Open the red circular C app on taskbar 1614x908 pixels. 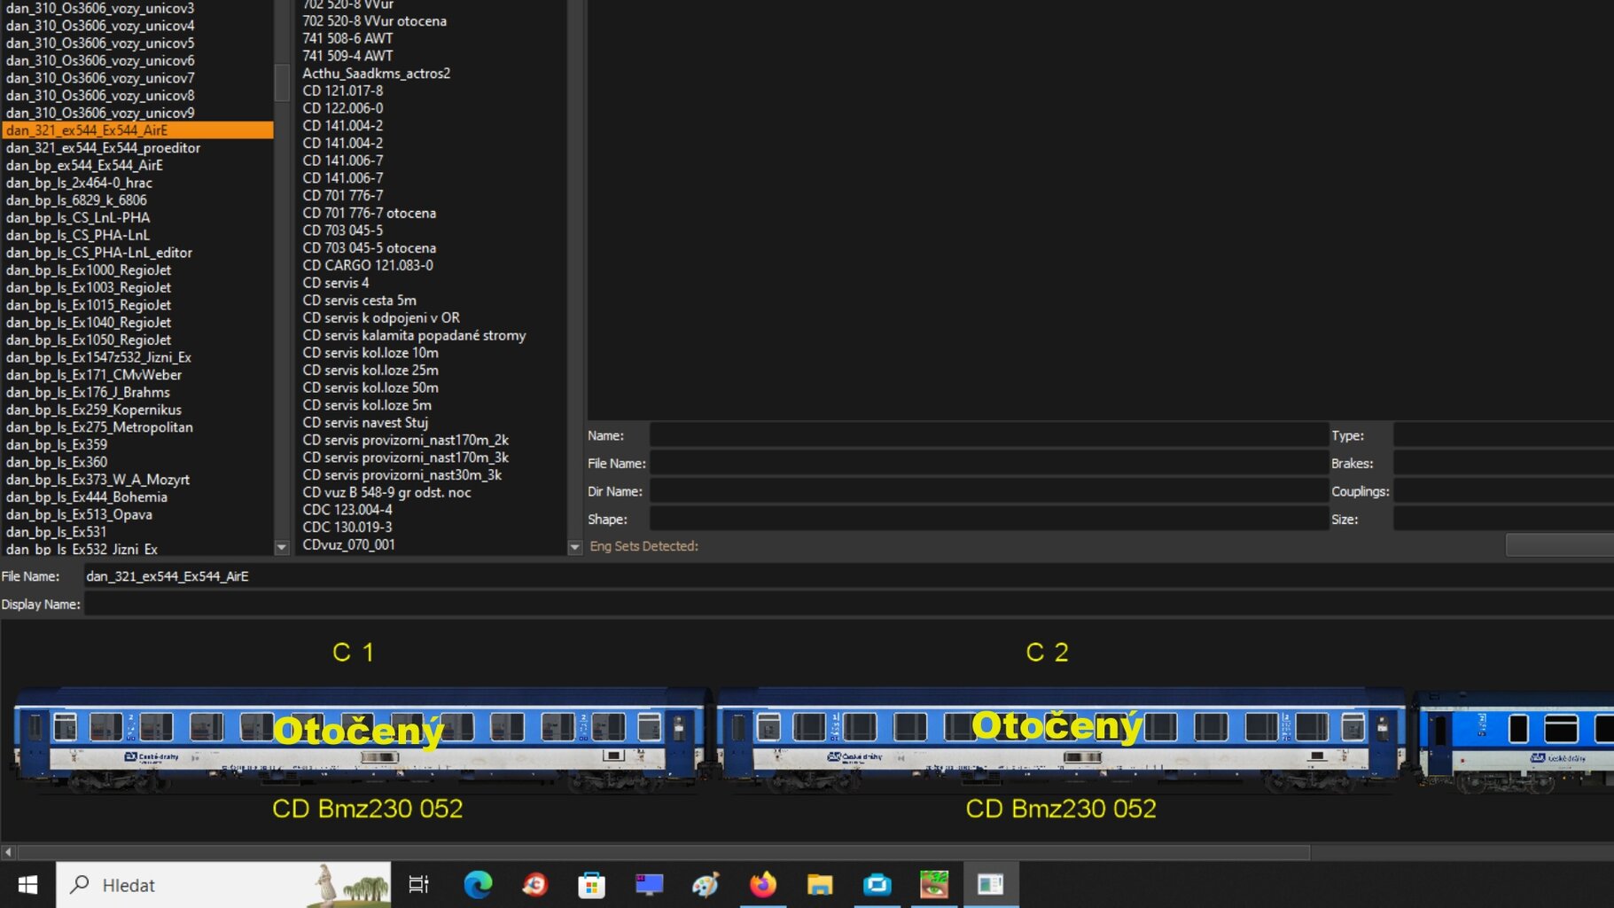pos(534,884)
